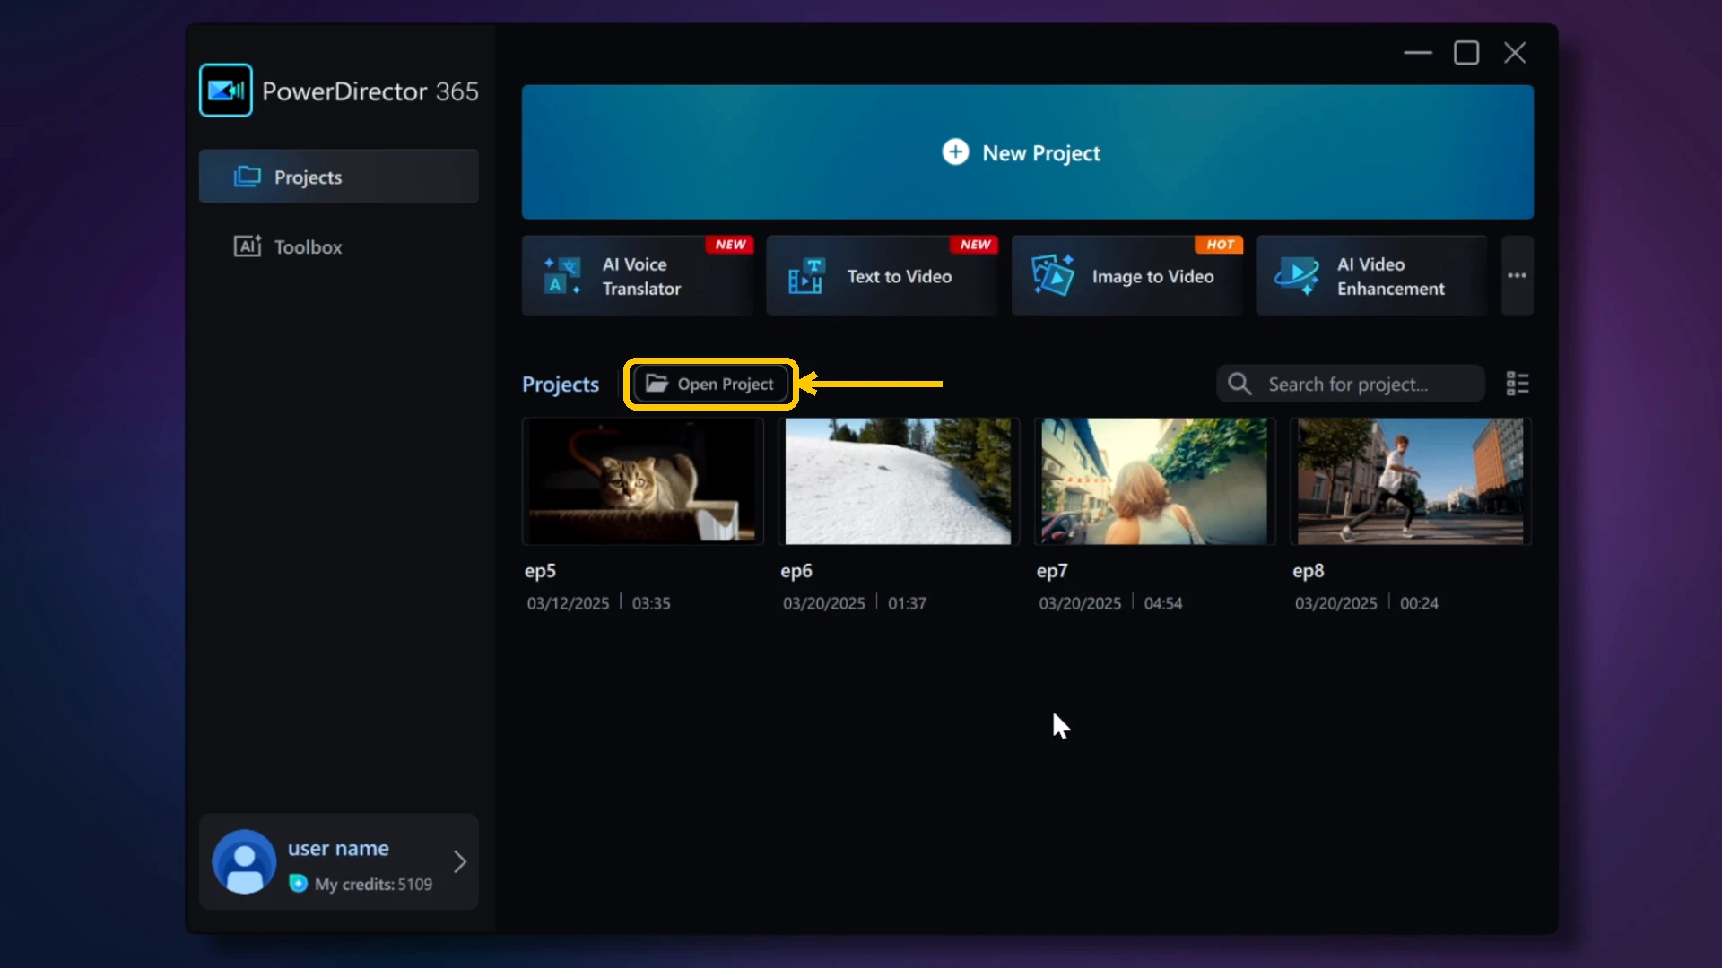Click the Open Project button

tap(709, 384)
